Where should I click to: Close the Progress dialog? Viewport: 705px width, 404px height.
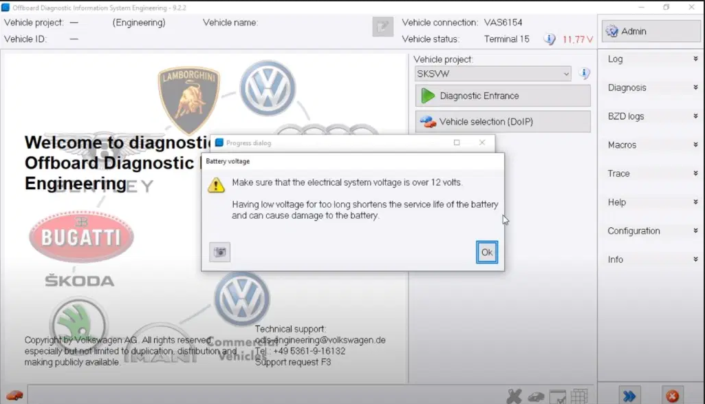tap(482, 142)
